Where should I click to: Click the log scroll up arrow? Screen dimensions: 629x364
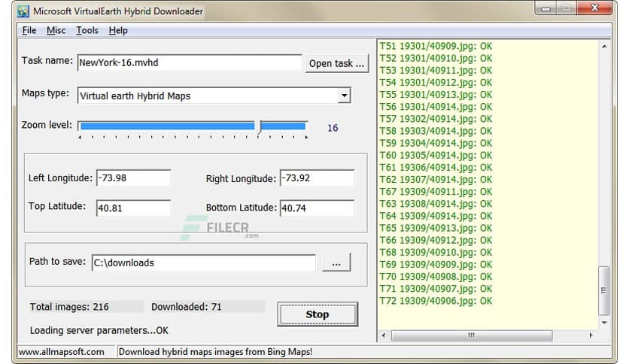click(x=604, y=47)
